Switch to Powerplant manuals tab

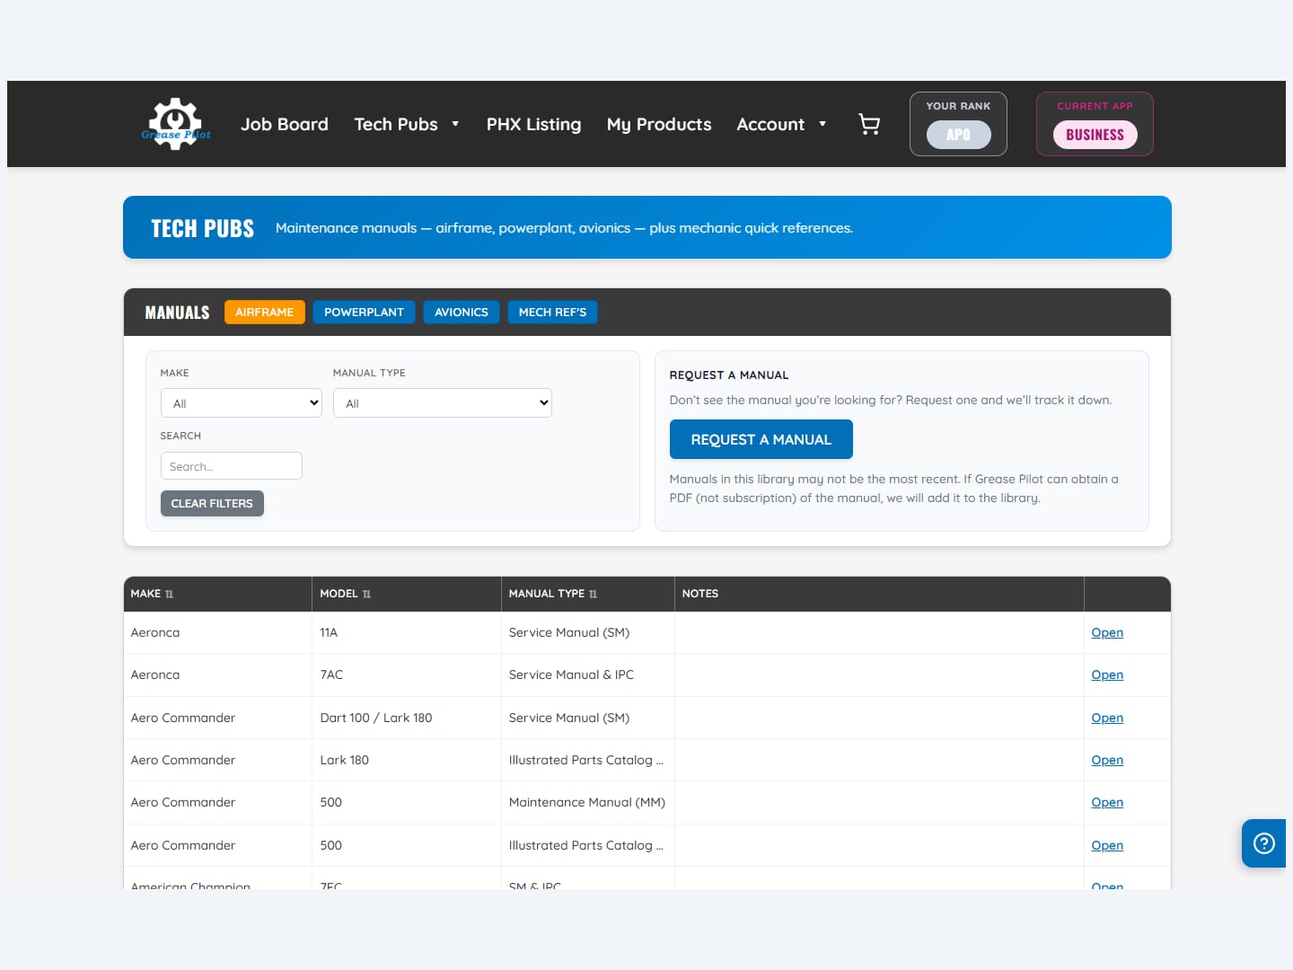click(364, 312)
